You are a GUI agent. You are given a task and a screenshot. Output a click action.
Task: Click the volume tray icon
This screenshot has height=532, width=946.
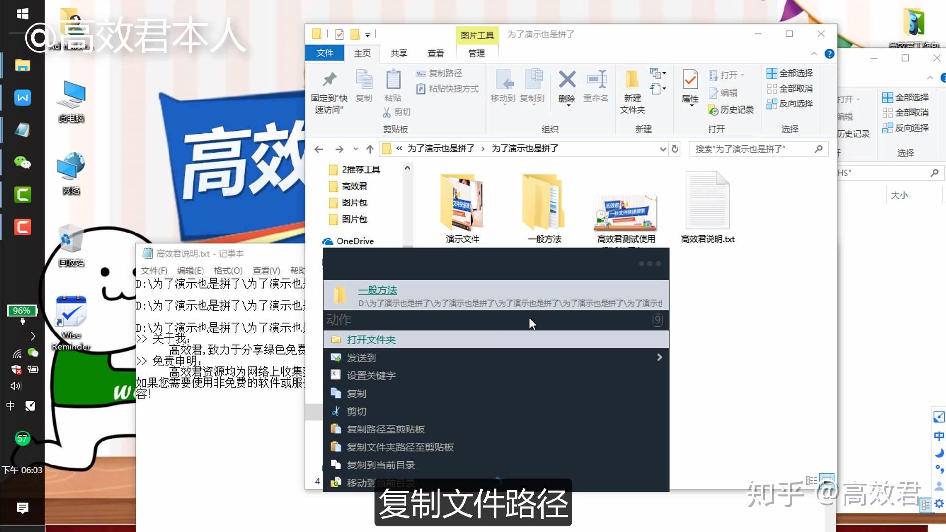pos(16,386)
